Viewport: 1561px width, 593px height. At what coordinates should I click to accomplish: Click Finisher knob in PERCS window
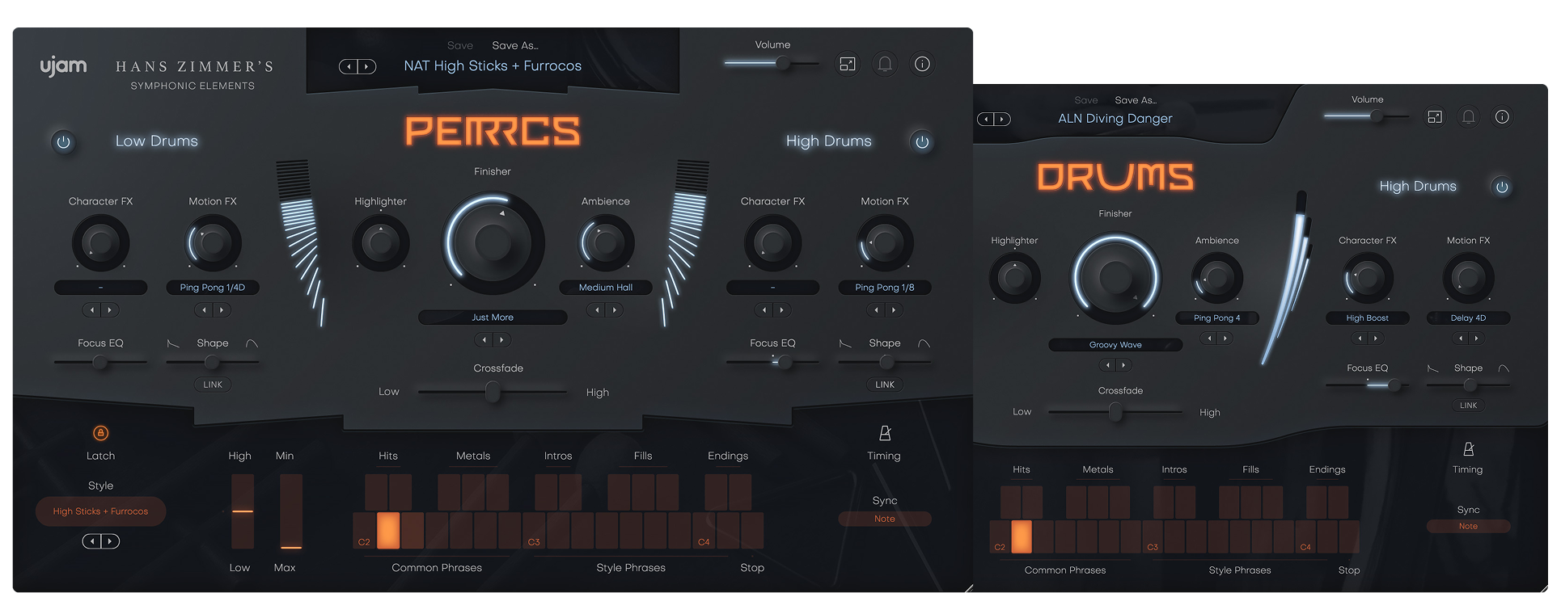pos(493,242)
